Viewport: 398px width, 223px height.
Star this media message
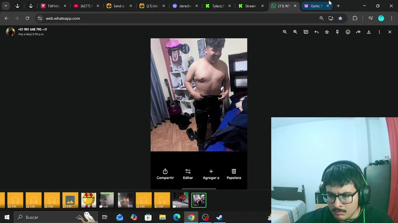[327, 32]
